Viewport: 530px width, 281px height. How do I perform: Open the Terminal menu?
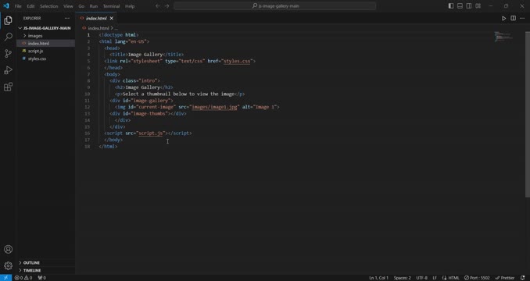(111, 6)
